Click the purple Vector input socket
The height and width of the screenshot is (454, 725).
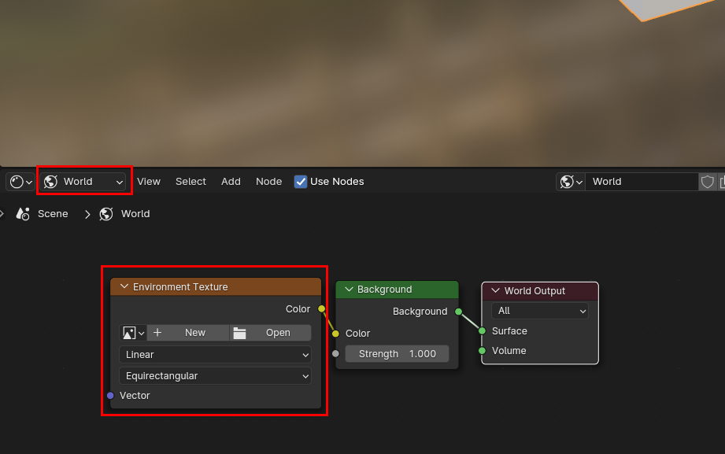(x=109, y=396)
